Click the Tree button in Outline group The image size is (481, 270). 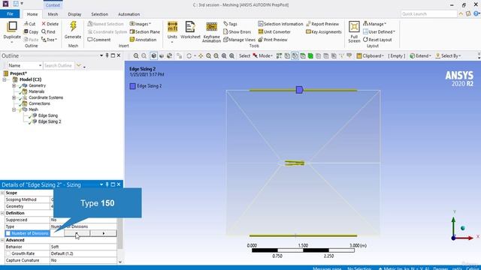49,40
